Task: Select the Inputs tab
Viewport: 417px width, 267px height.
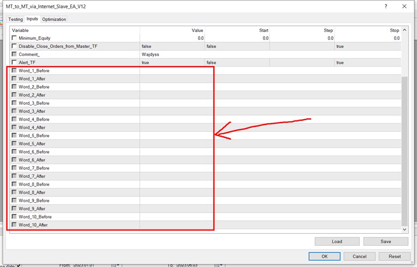Action: [x=32, y=19]
